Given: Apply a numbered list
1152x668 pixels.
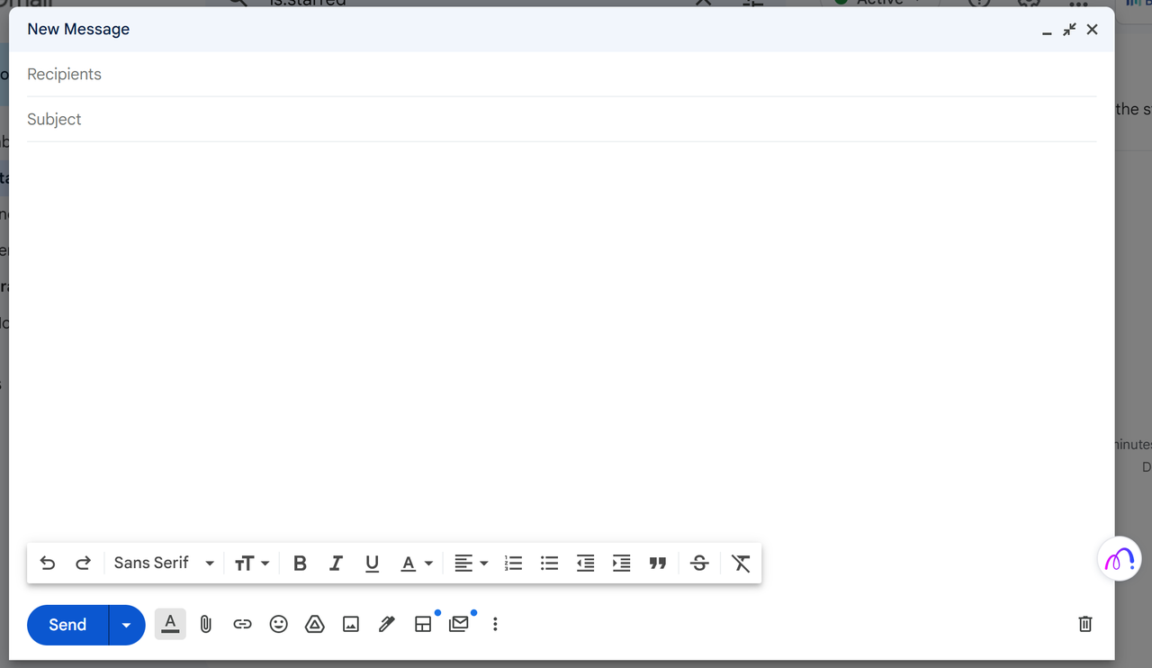Looking at the screenshot, I should [513, 563].
